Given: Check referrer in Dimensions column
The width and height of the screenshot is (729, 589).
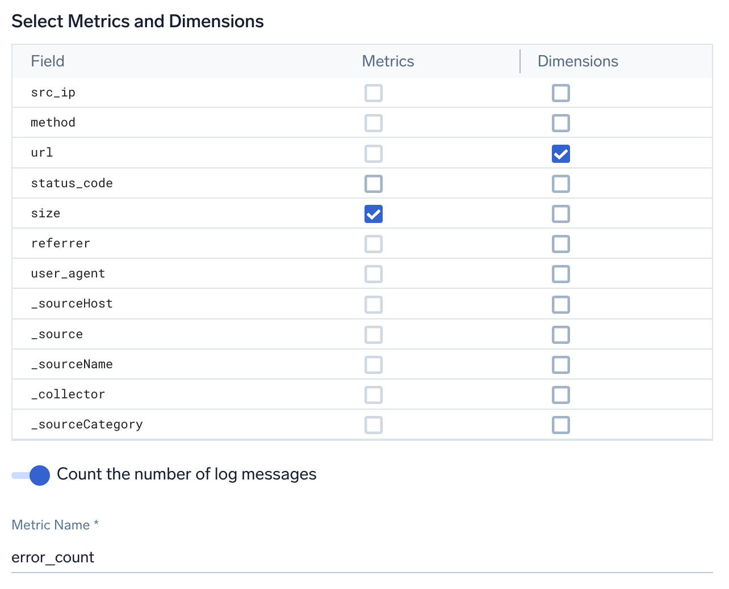Looking at the screenshot, I should click(560, 244).
